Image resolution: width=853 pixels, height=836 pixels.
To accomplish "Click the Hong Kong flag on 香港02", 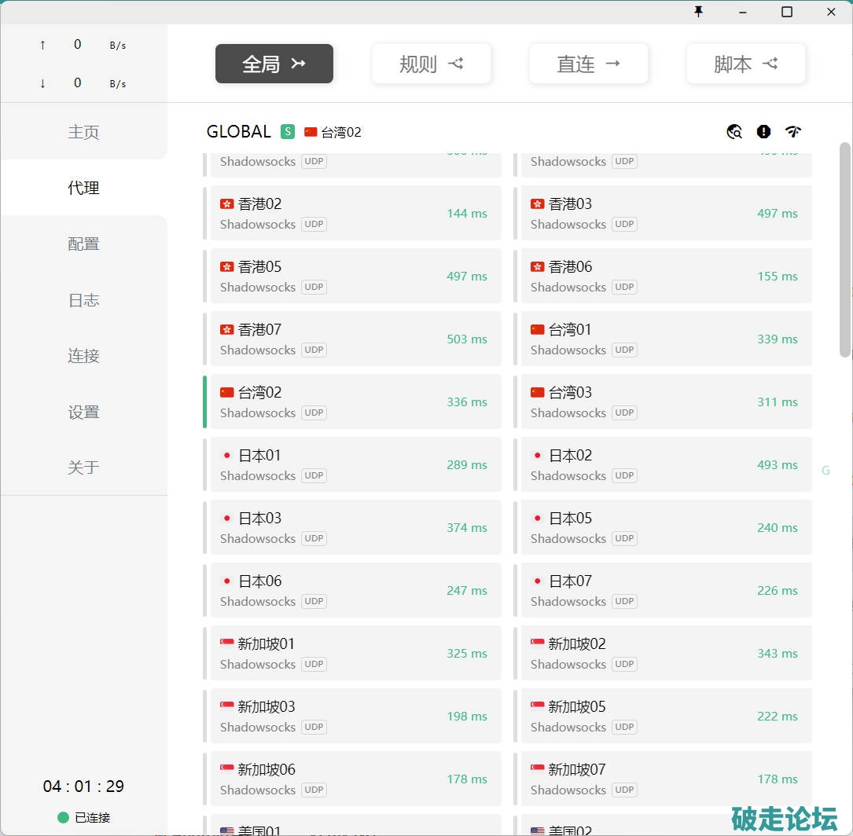I will pos(227,204).
